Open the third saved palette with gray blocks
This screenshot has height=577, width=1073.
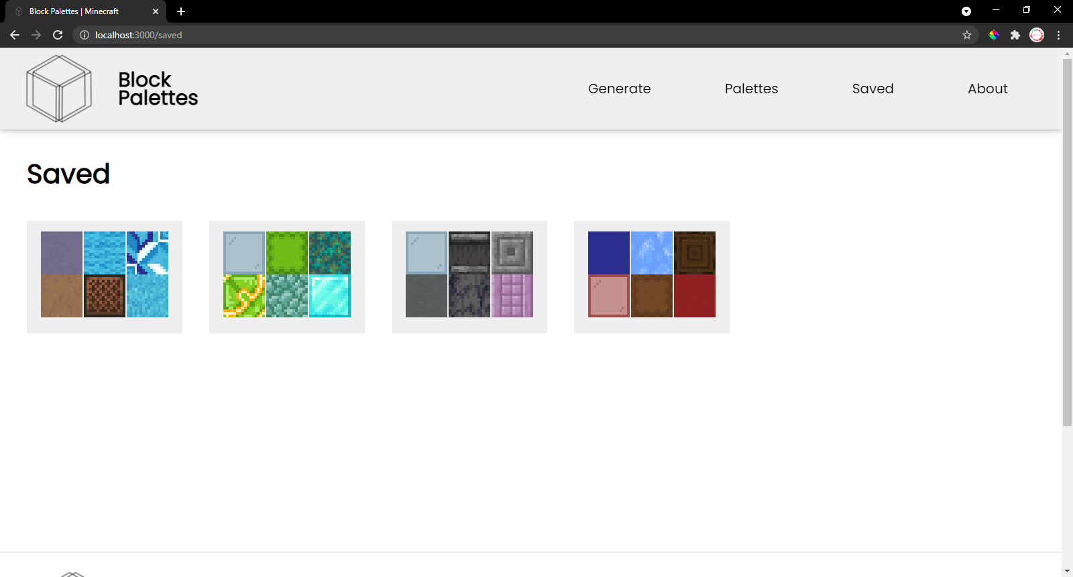(469, 277)
